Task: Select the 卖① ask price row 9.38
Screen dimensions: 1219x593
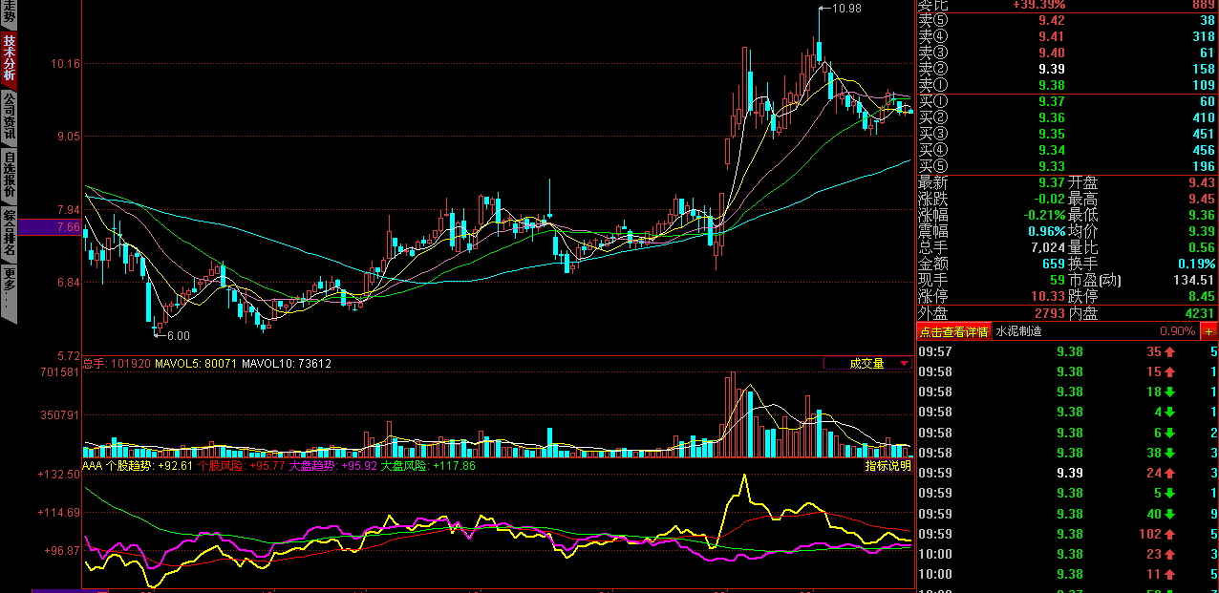Action: (x=1067, y=85)
